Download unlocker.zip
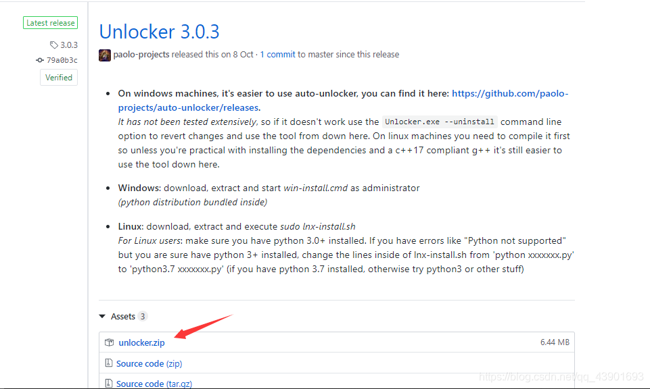 click(x=141, y=342)
